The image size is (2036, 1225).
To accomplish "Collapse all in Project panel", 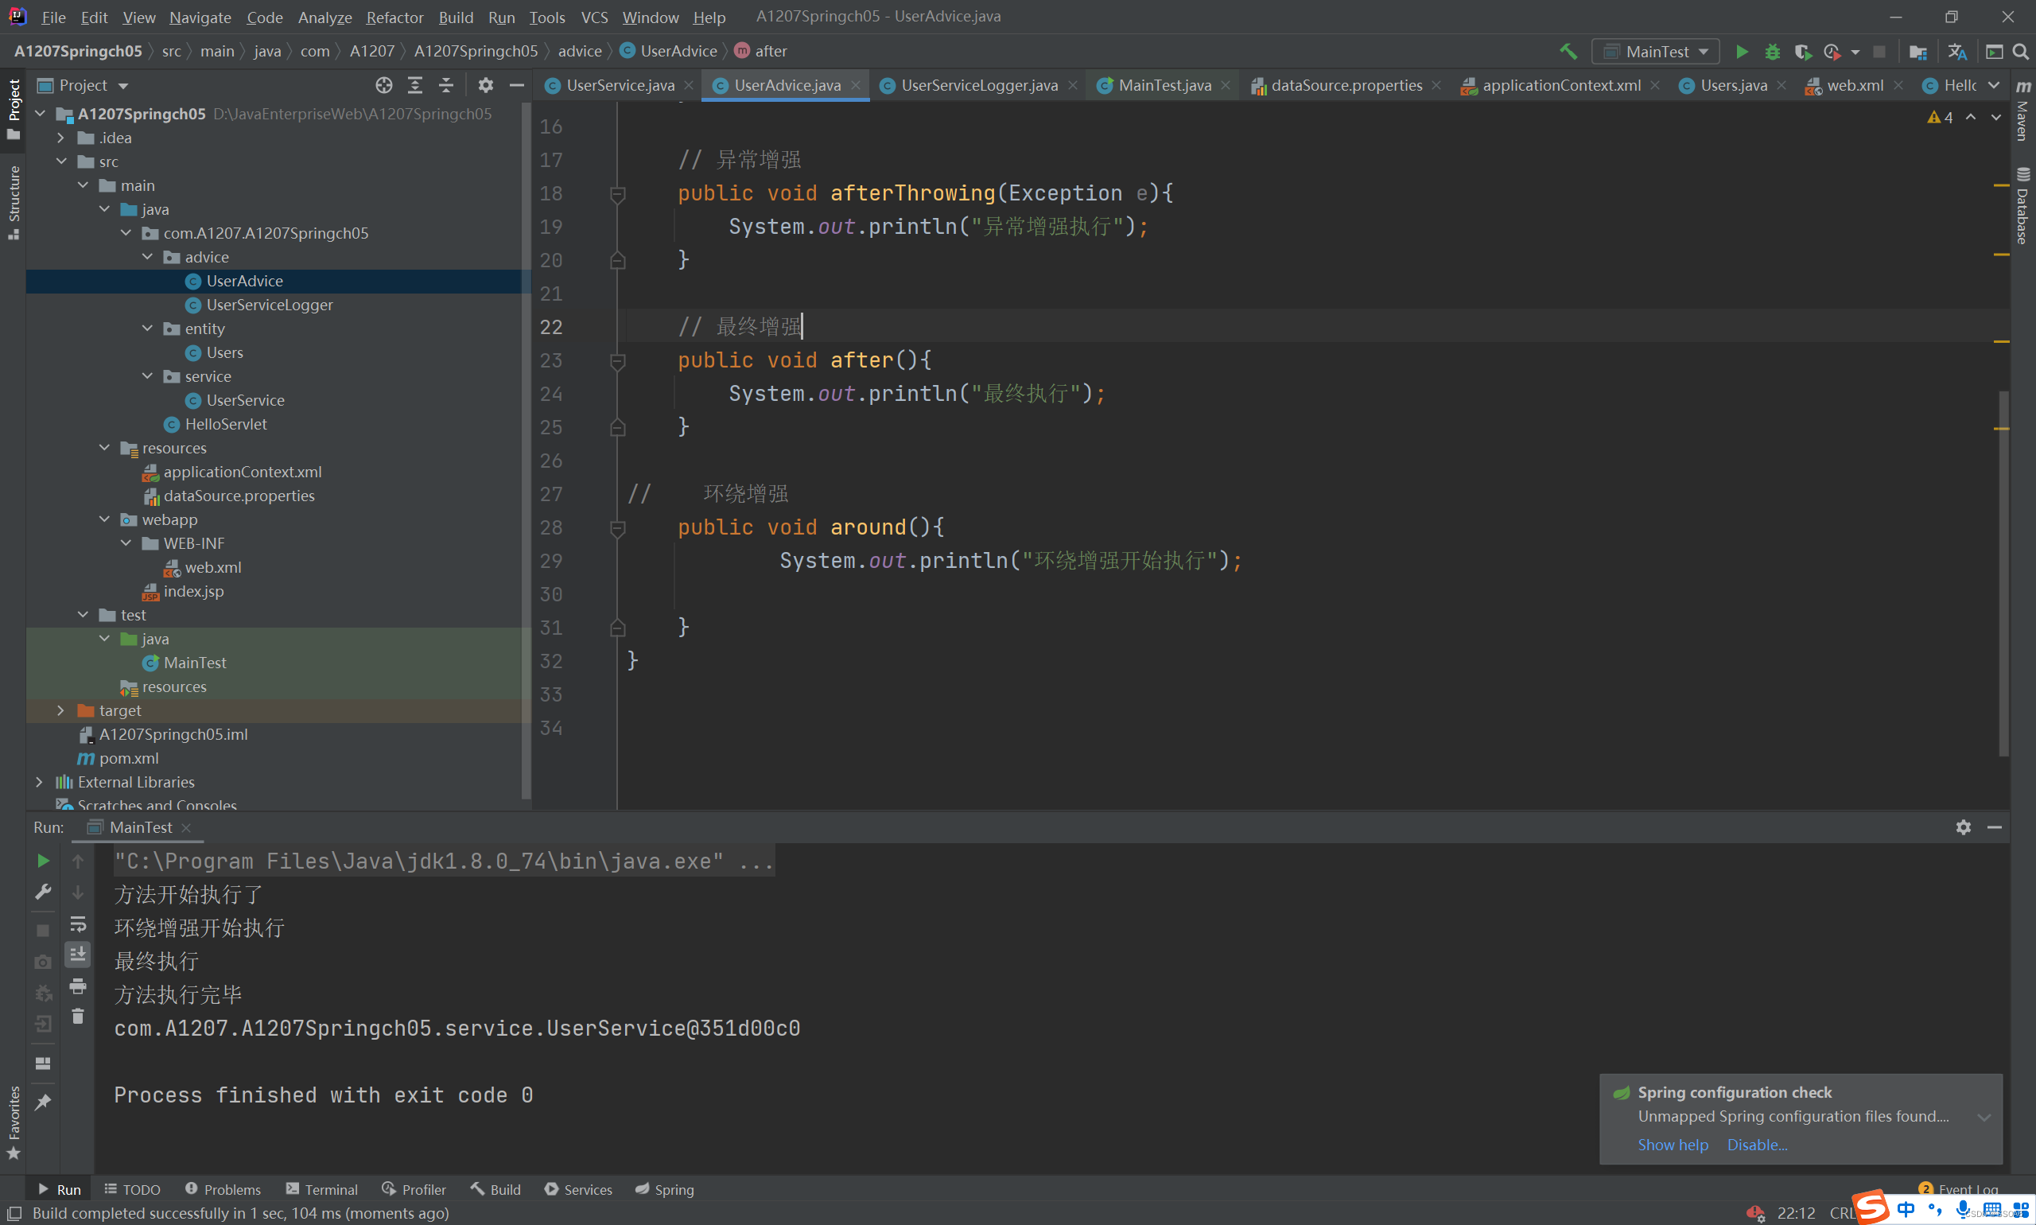I will coord(445,85).
